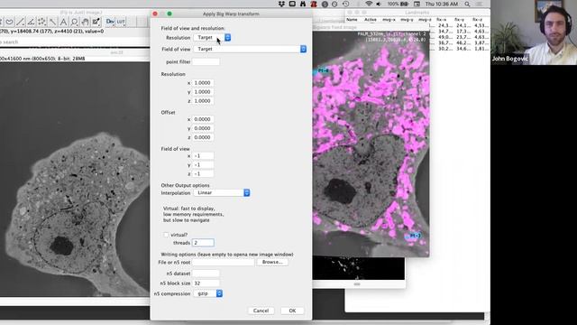
Task: Click the Offset x value field
Action: [x=203, y=119]
